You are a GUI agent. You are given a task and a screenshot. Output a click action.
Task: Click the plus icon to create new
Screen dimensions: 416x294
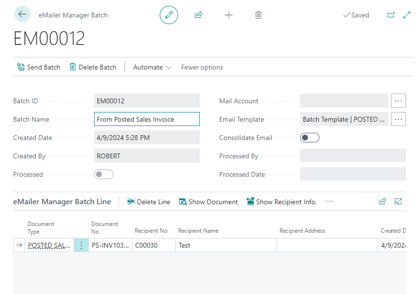229,15
